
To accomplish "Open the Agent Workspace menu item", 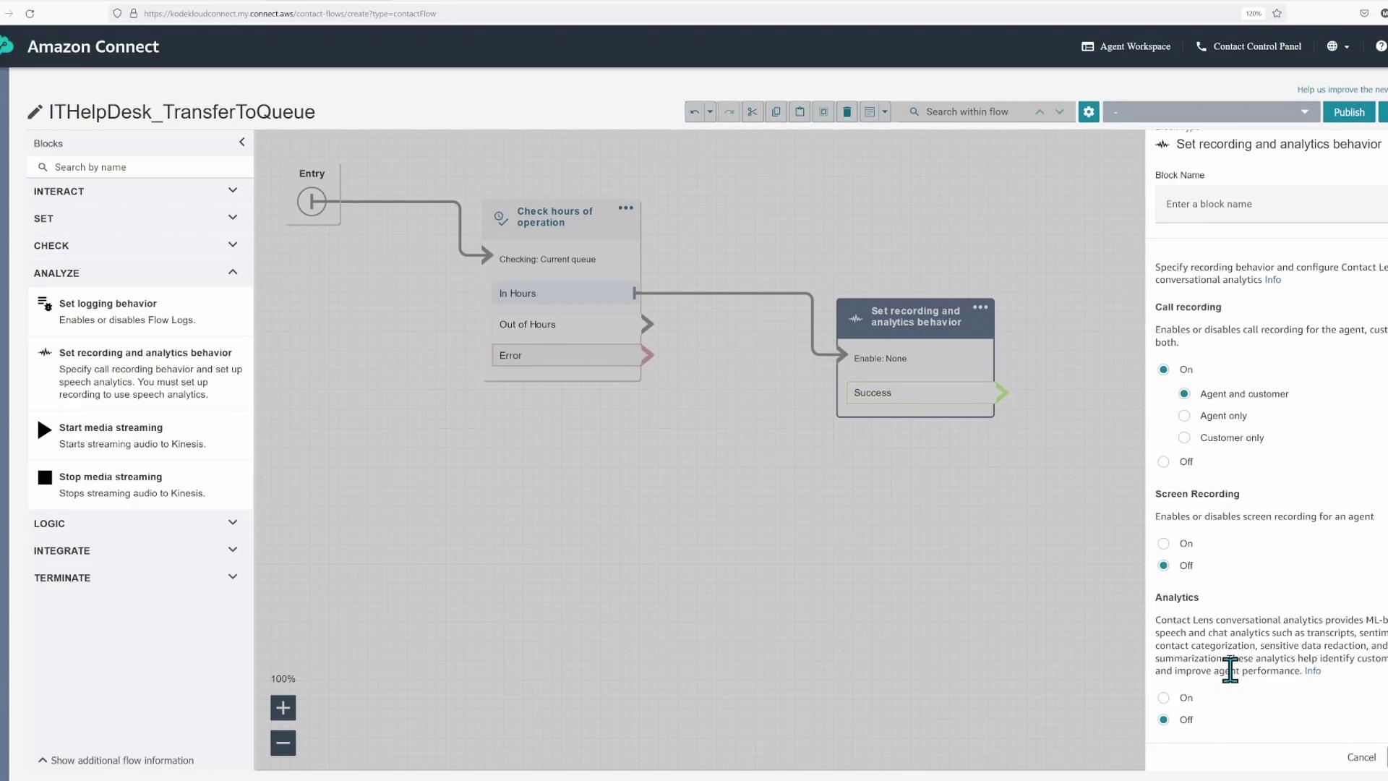I will (1126, 46).
